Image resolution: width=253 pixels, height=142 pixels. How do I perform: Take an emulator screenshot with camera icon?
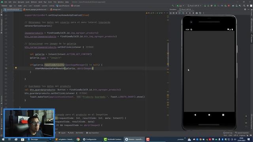(197, 13)
